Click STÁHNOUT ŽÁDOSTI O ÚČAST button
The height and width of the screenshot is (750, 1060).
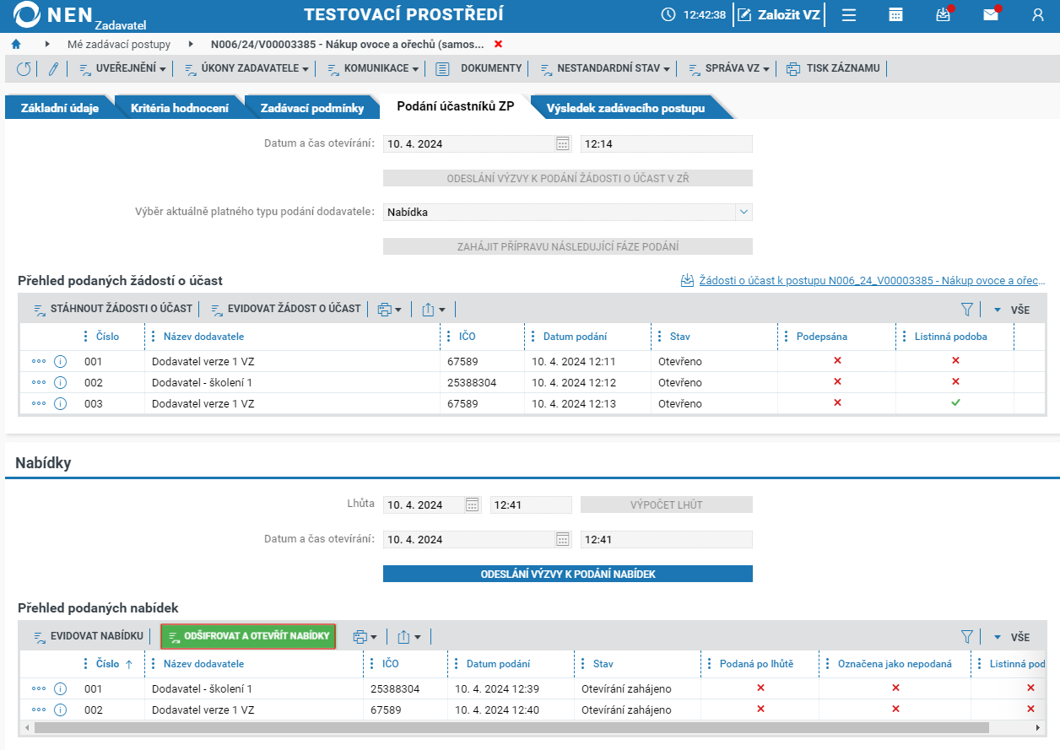click(x=113, y=310)
